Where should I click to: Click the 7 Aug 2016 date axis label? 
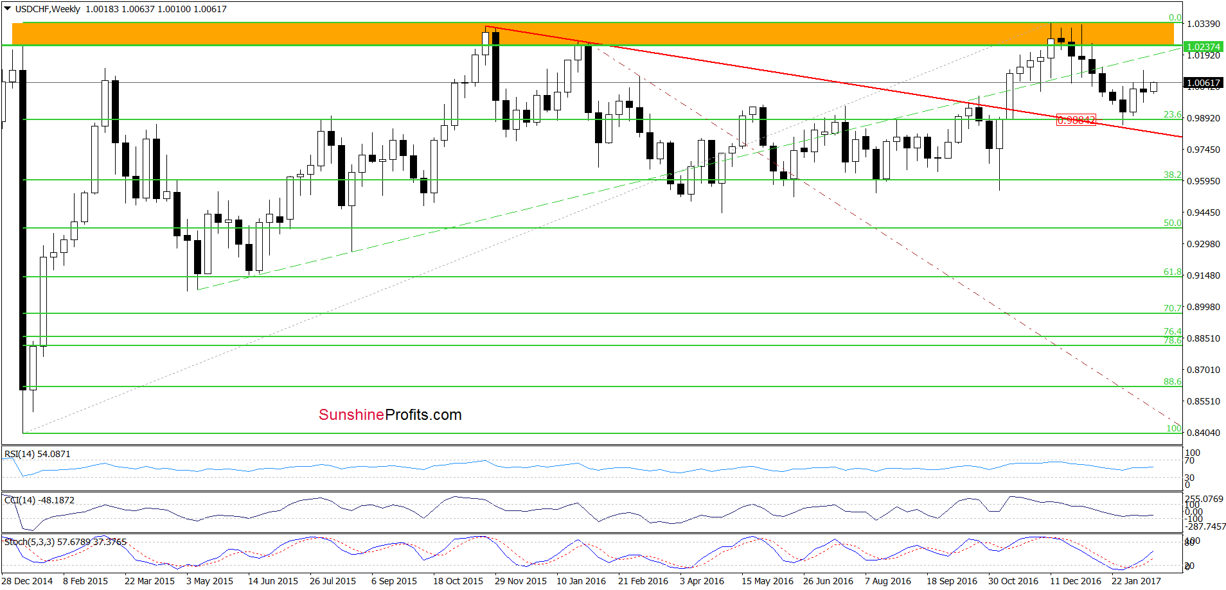888,581
